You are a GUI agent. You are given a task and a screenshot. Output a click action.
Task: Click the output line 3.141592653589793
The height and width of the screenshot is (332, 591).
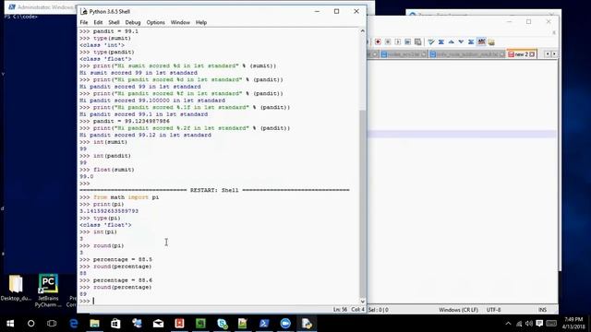109,211
